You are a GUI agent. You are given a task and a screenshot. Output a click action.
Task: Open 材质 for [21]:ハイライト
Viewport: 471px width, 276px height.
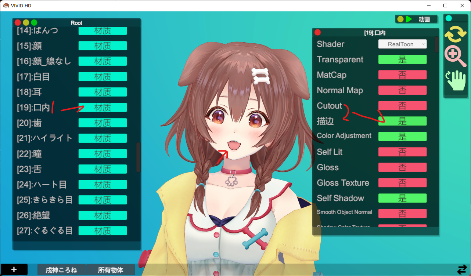click(x=103, y=138)
